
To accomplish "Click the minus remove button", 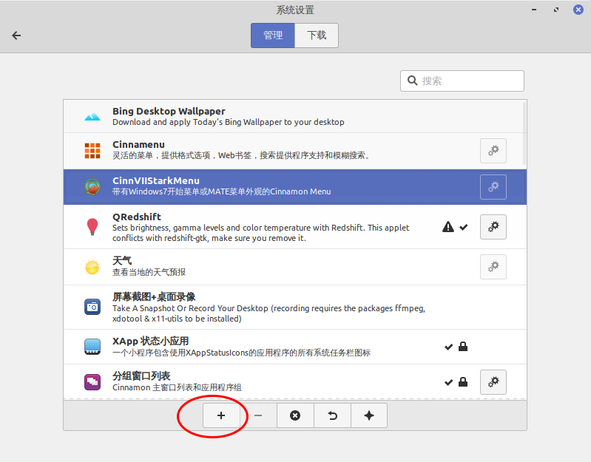I will (258, 415).
